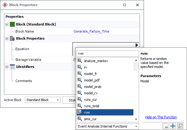
Task: Collapse the Block Properties section
Action: (7, 39)
